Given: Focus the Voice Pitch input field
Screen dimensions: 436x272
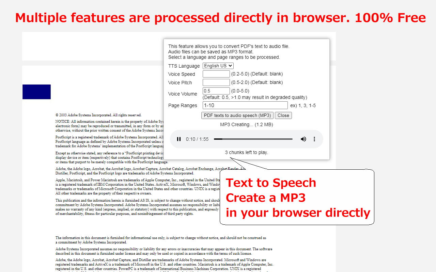Looking at the screenshot, I should coord(216,82).
